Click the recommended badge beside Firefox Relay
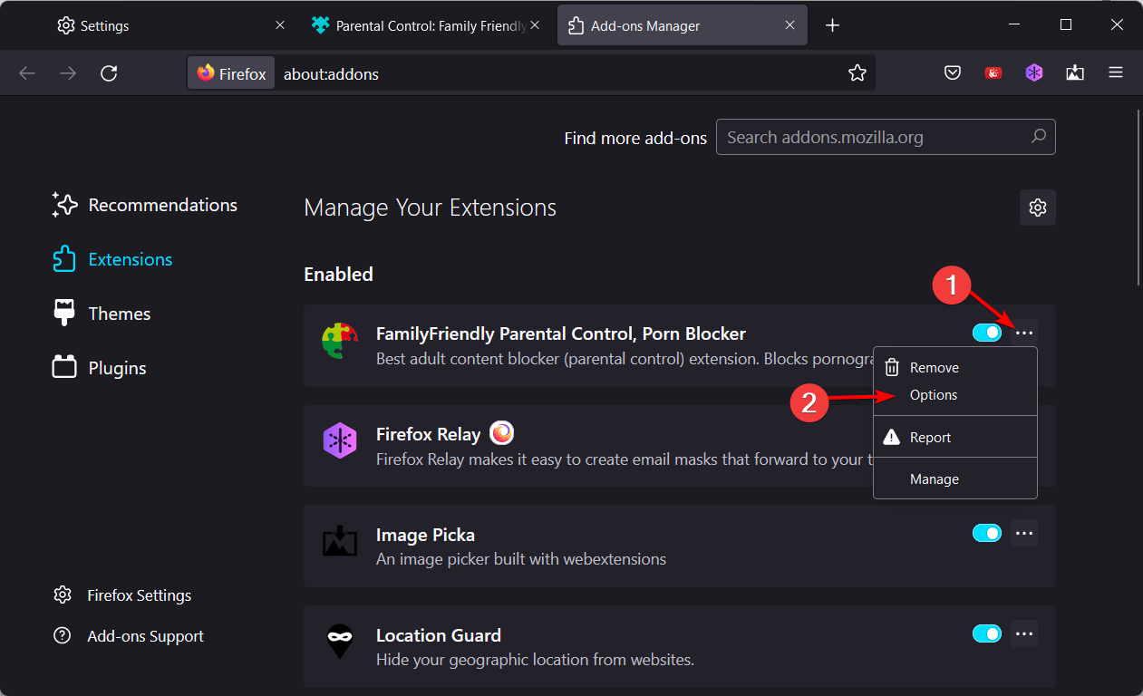Image resolution: width=1143 pixels, height=696 pixels. [501, 433]
